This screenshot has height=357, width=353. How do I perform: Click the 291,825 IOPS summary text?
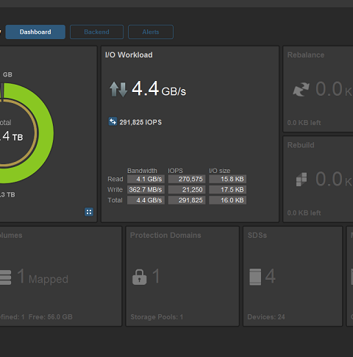pyautogui.click(x=140, y=122)
